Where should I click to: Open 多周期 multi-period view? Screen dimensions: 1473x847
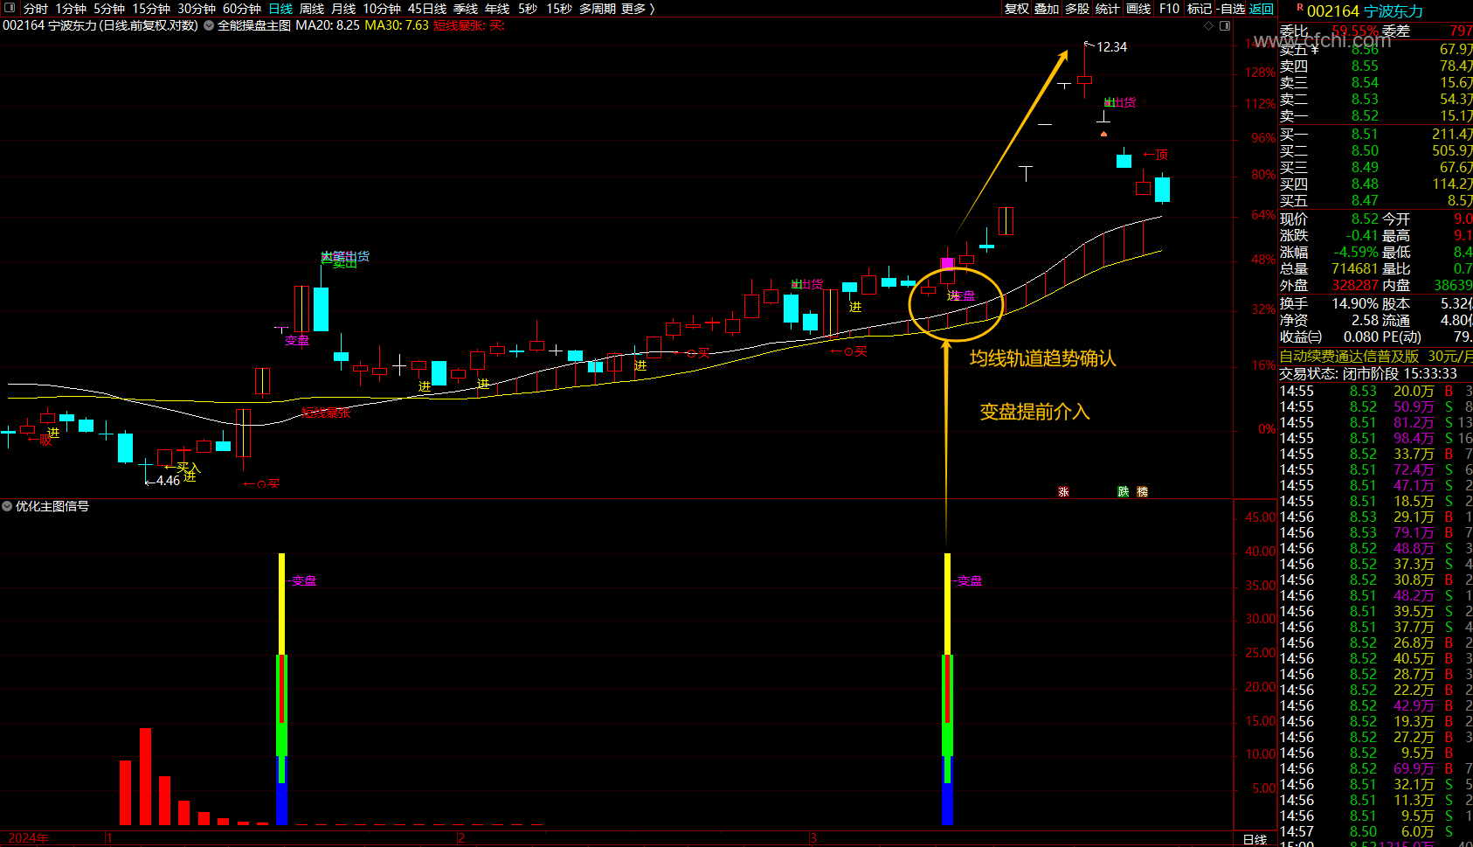point(598,8)
